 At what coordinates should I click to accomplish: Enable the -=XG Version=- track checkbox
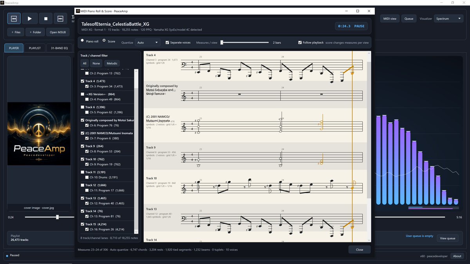coord(82,94)
